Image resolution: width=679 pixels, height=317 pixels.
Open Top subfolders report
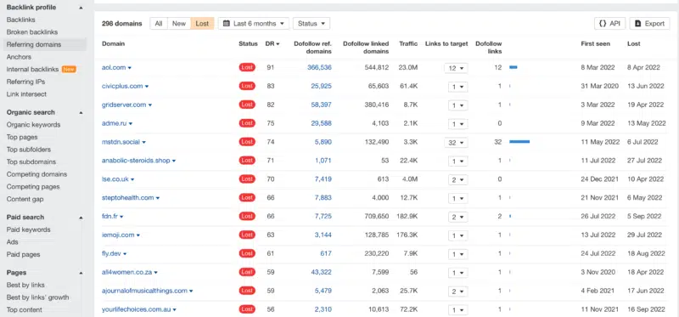coord(29,150)
